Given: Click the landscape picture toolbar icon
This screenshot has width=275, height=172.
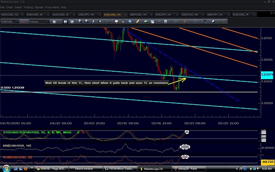Looking at the screenshot, I should click(x=146, y=22).
